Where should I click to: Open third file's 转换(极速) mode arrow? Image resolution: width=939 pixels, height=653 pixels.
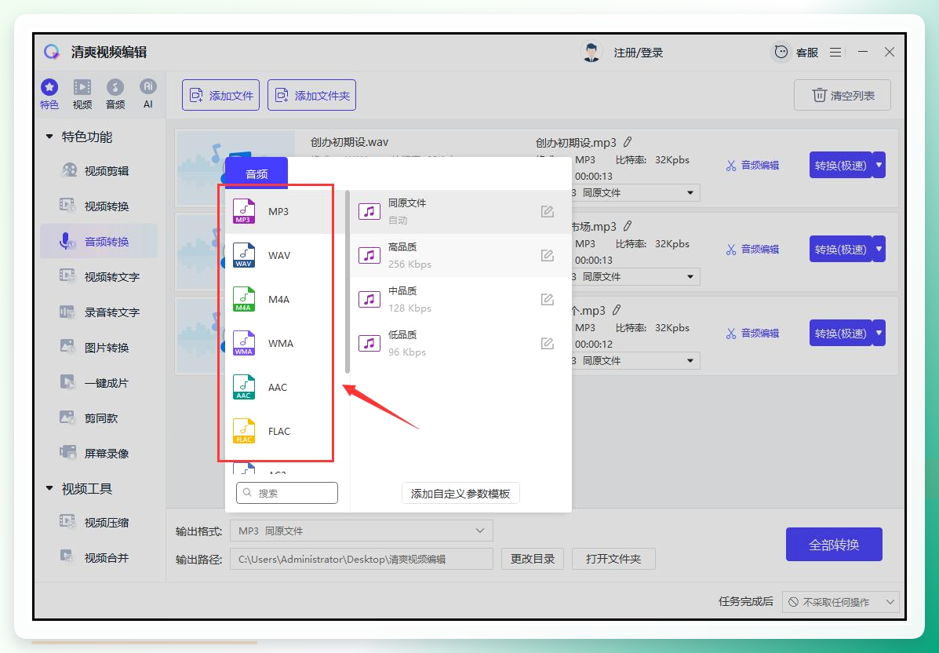coord(879,333)
